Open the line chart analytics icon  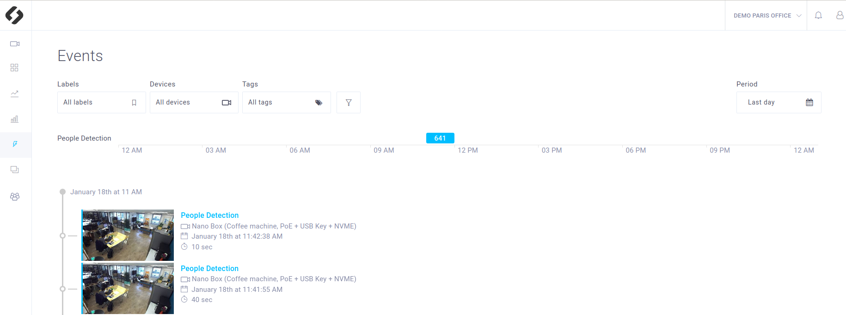tap(15, 94)
